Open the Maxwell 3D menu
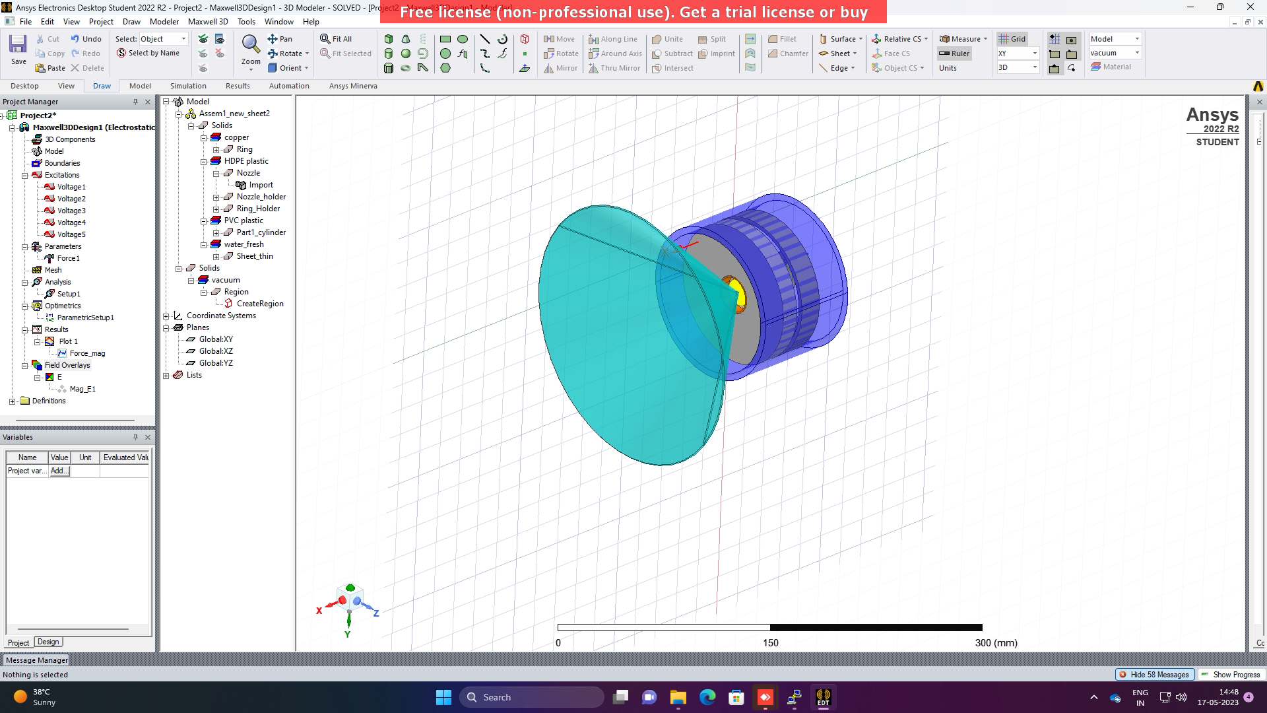 tap(208, 22)
